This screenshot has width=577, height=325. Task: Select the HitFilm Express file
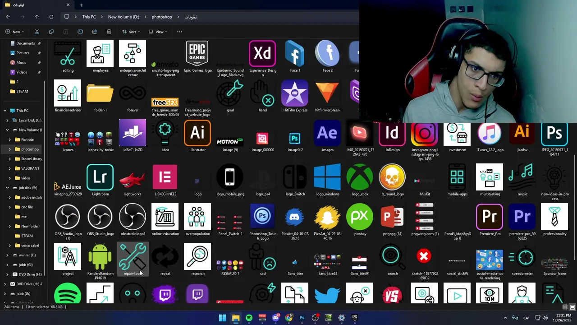[295, 96]
